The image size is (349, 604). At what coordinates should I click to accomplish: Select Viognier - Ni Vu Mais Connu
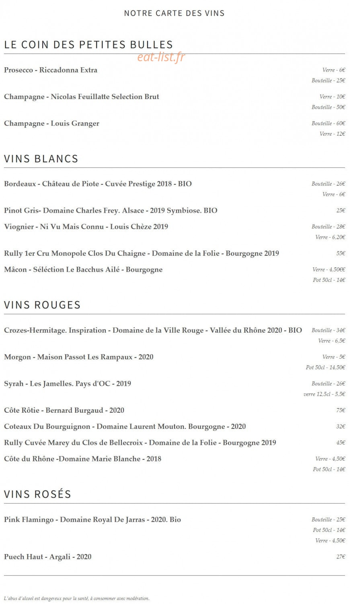pyautogui.click(x=86, y=227)
